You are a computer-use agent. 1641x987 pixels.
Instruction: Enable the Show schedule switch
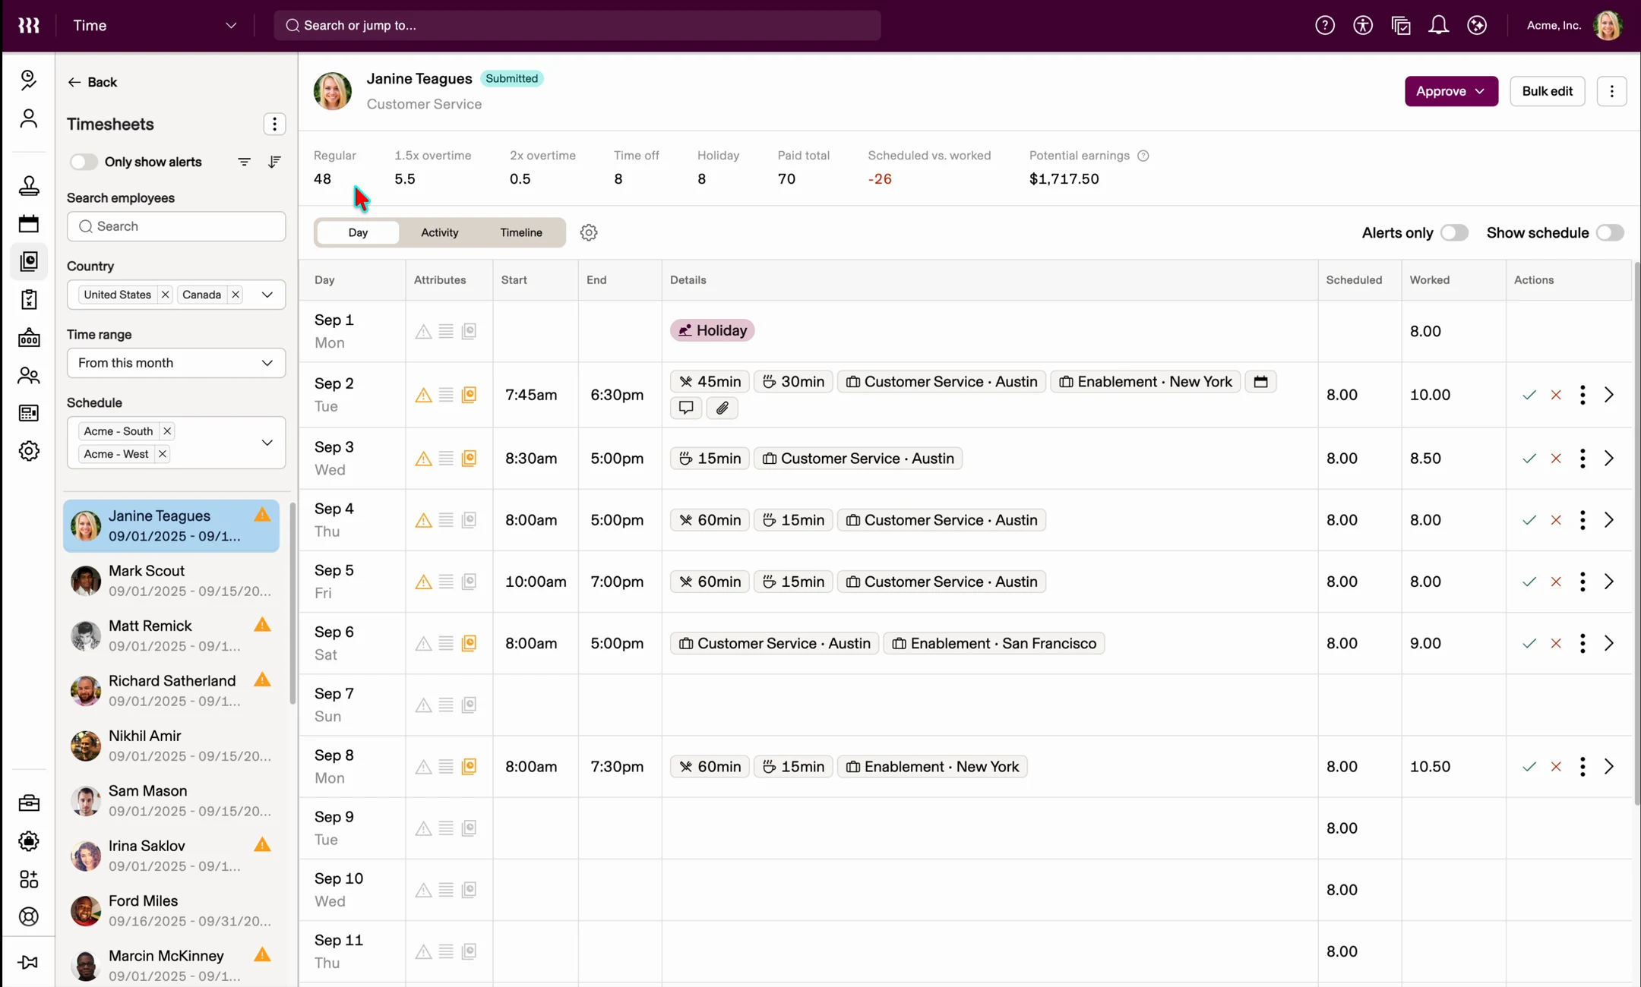click(1610, 233)
